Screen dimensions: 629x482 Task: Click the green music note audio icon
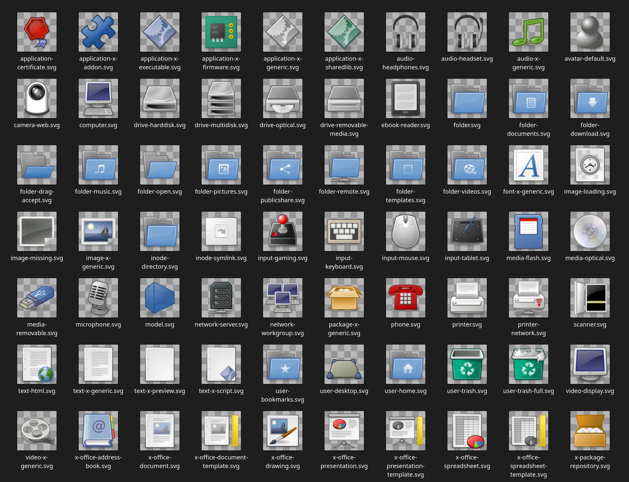click(x=529, y=32)
